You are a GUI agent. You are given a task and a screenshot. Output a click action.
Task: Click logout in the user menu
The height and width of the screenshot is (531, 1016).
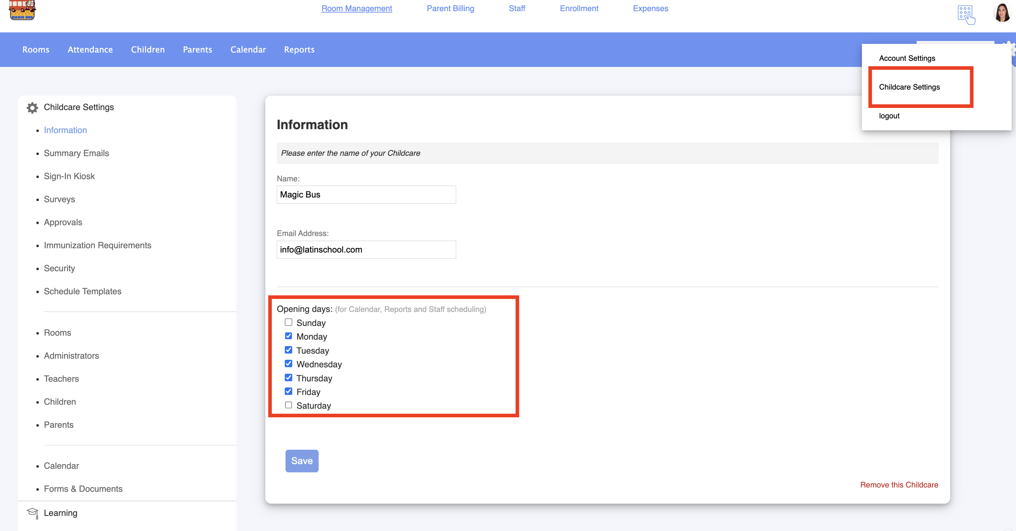coord(889,116)
